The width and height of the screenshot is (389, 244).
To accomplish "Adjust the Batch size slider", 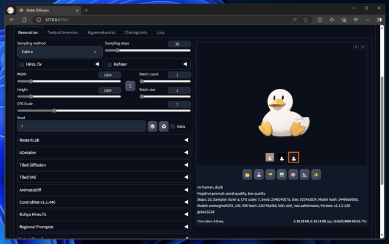I will (165, 96).
